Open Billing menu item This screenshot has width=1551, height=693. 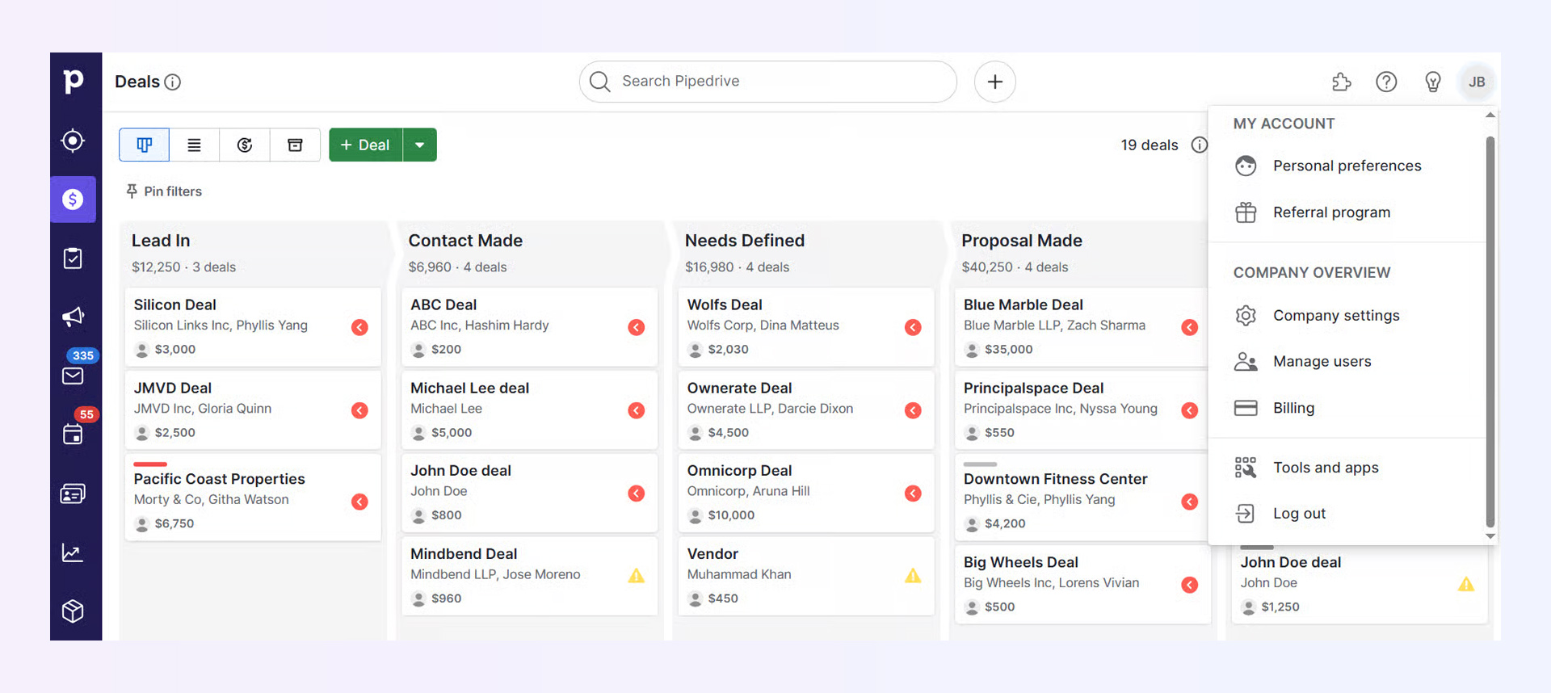(x=1347, y=408)
